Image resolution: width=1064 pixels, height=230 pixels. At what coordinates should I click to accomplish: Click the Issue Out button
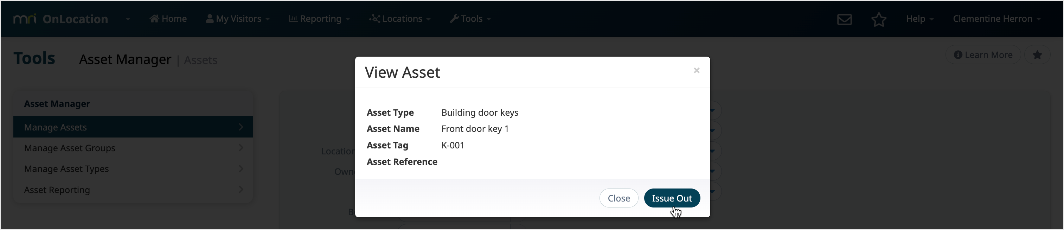(x=672, y=198)
